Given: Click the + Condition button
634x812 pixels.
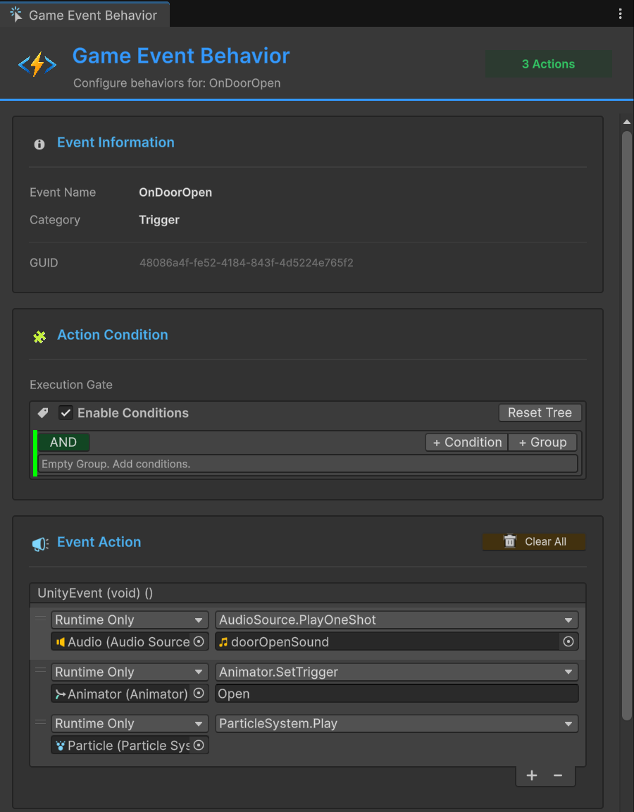Looking at the screenshot, I should (466, 442).
